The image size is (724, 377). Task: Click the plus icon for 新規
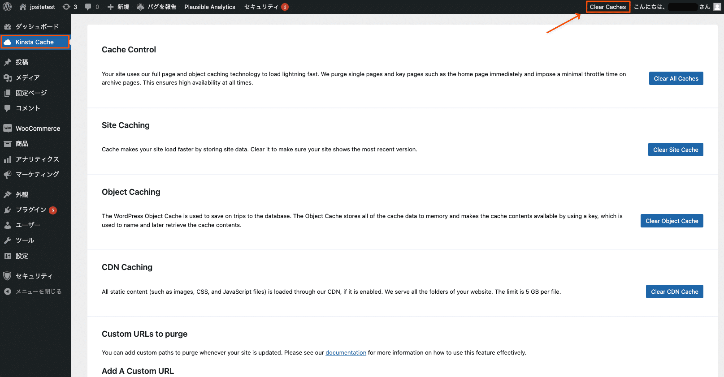click(x=110, y=7)
